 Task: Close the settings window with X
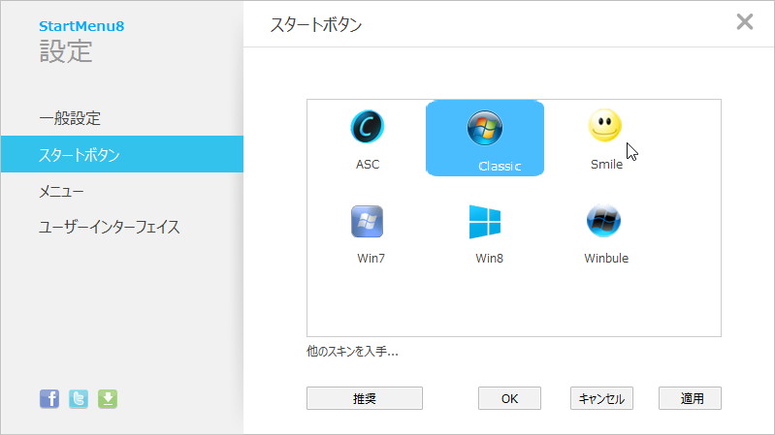pos(744,21)
